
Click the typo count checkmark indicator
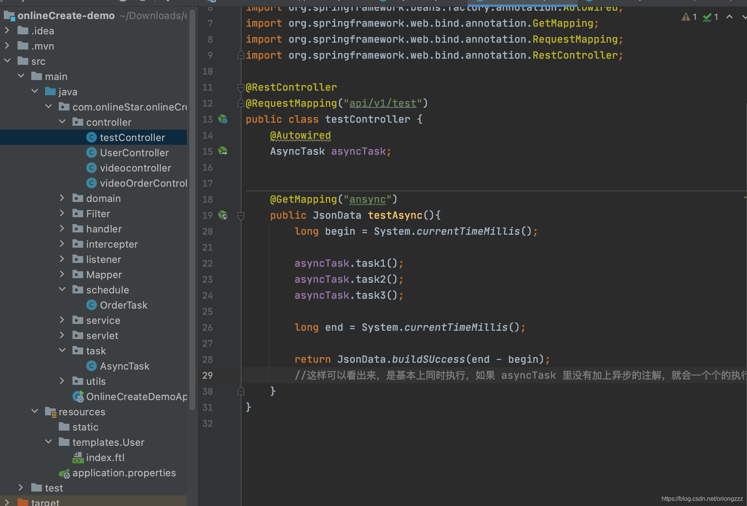pyautogui.click(x=711, y=17)
